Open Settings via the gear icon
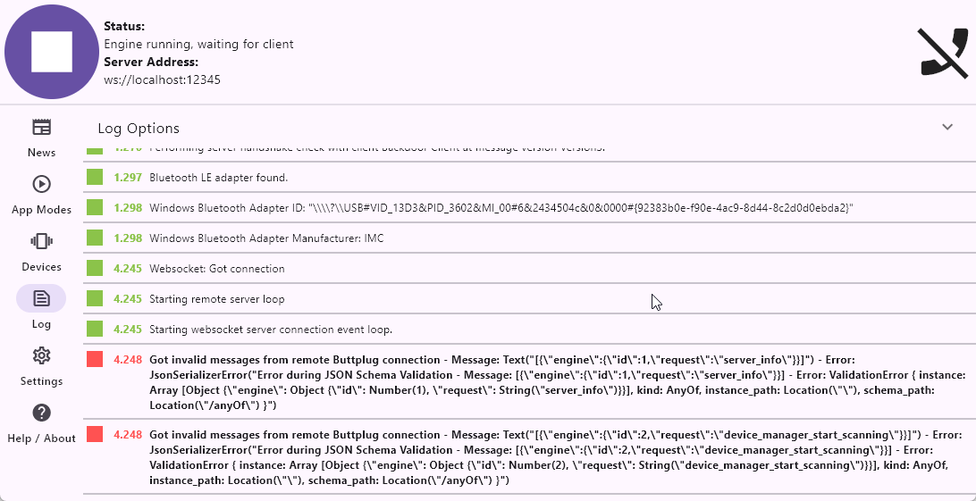This screenshot has width=976, height=501. (x=41, y=355)
